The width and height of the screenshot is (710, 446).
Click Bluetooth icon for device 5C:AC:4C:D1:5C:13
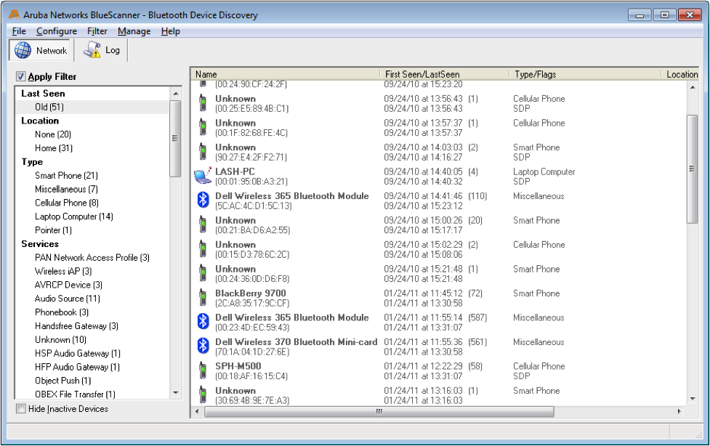[203, 200]
